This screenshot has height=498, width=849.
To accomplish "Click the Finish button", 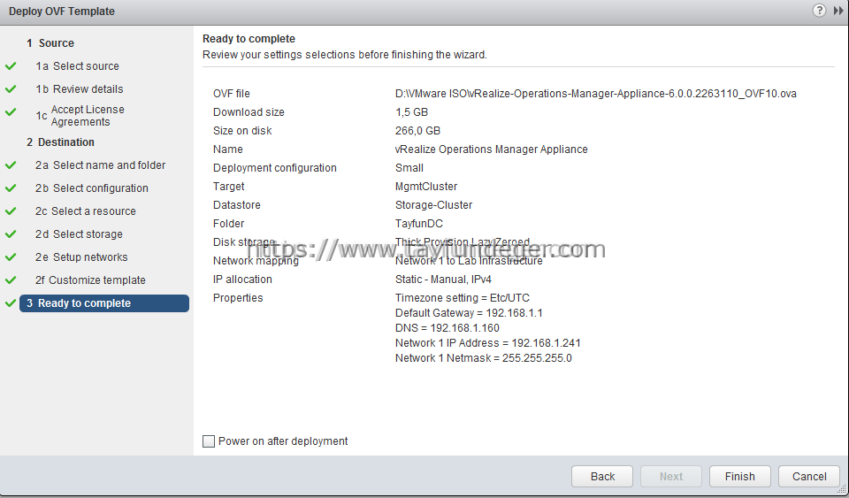I will tap(740, 477).
